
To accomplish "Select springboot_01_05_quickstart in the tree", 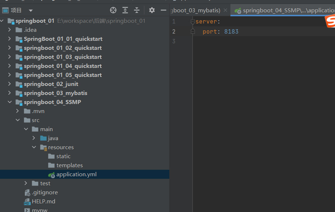I will pos(63,75).
